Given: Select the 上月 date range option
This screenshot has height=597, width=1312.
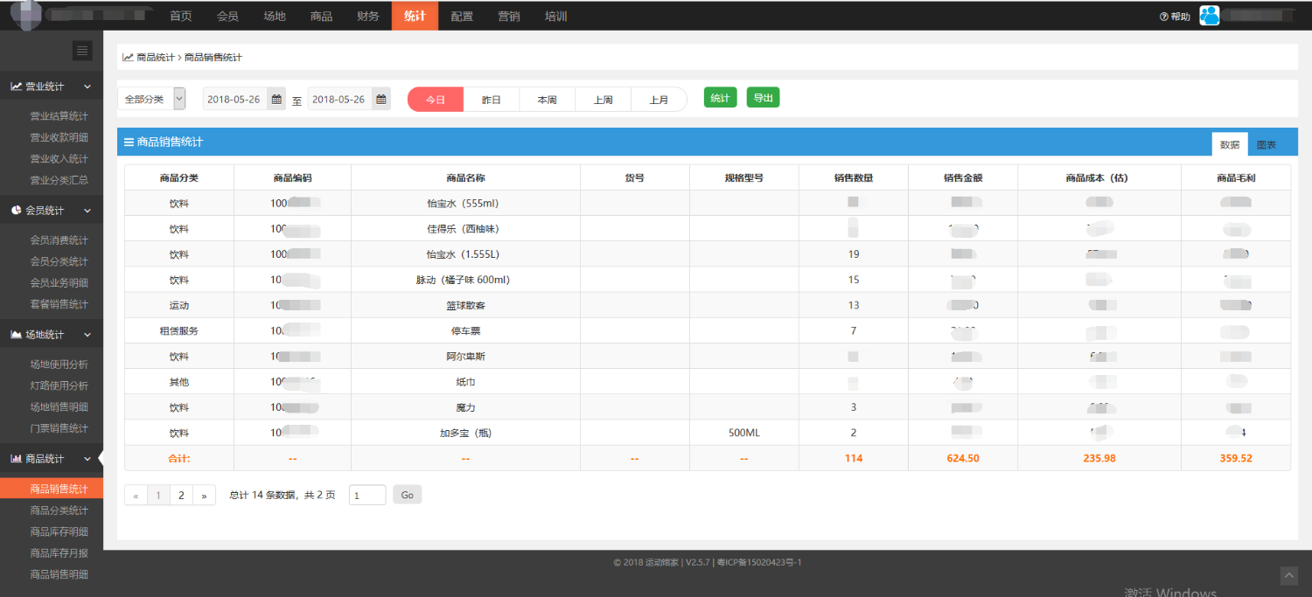Looking at the screenshot, I should [x=659, y=100].
